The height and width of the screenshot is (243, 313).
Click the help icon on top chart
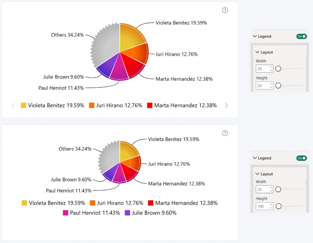(x=225, y=10)
